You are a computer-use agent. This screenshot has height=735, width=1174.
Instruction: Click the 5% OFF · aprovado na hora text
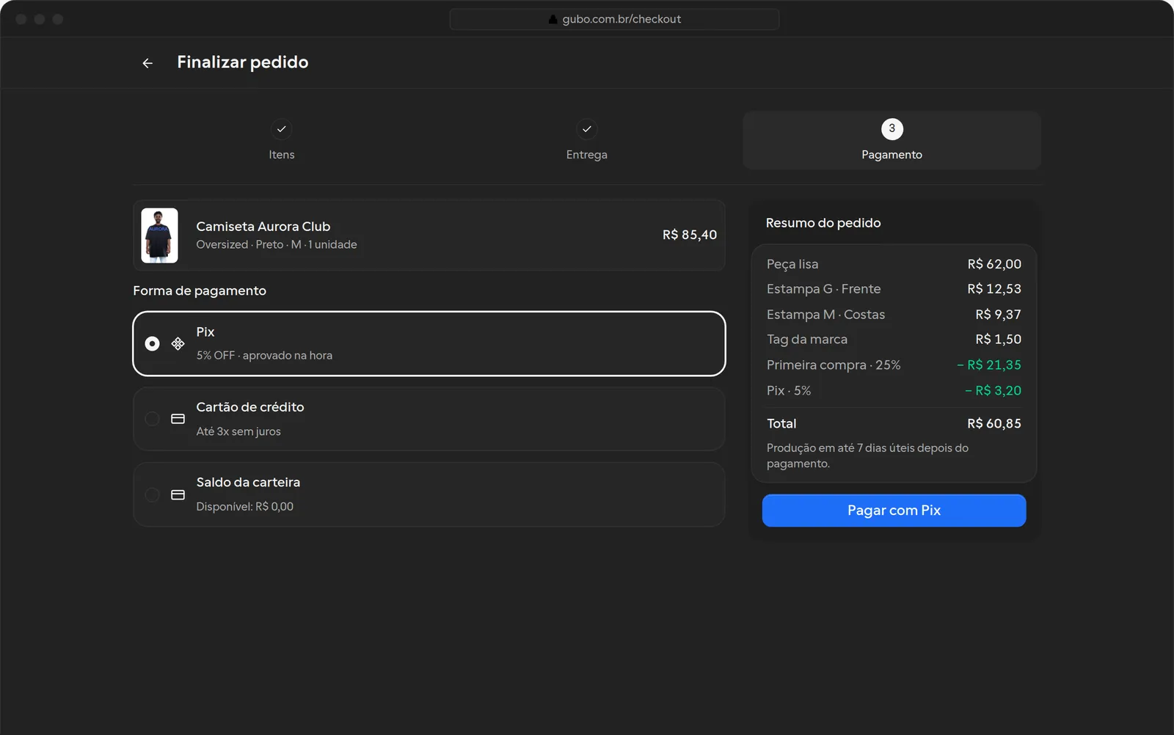(x=264, y=355)
